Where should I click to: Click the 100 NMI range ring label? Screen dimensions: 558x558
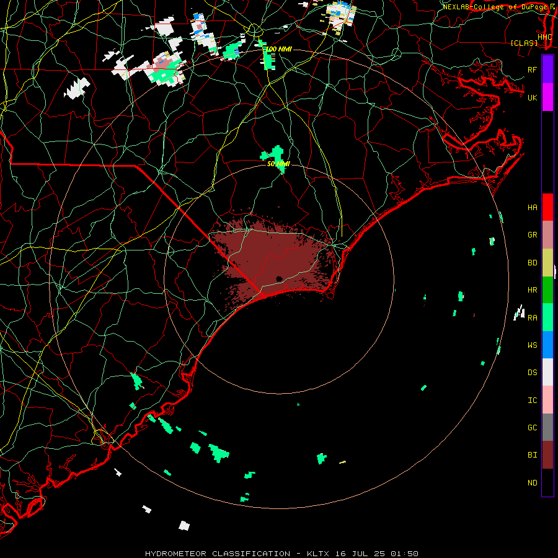click(278, 49)
